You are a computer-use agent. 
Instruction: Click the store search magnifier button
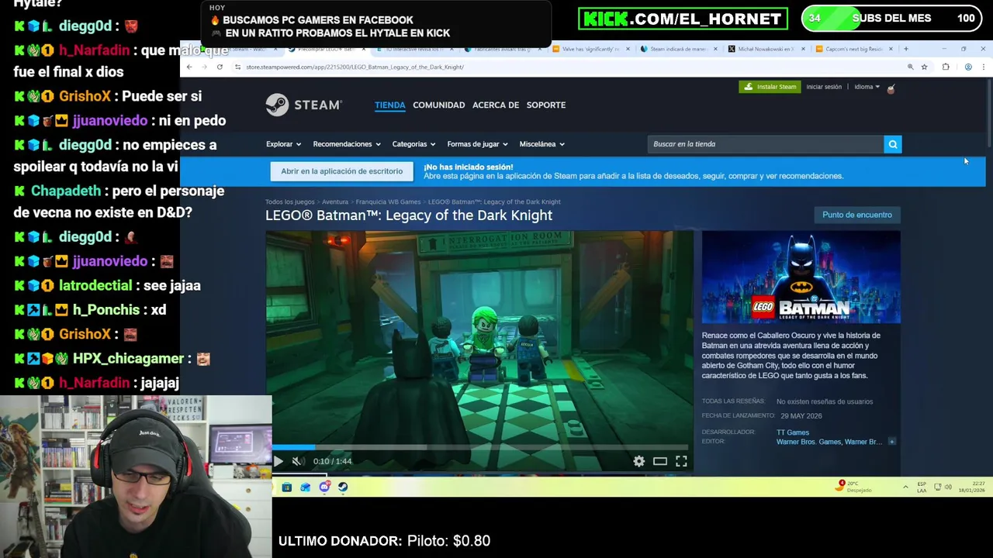tap(893, 144)
